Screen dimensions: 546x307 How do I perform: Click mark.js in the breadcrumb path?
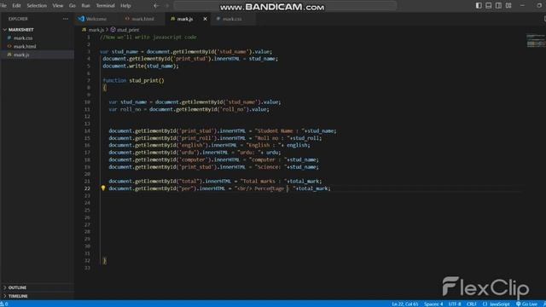pos(93,30)
